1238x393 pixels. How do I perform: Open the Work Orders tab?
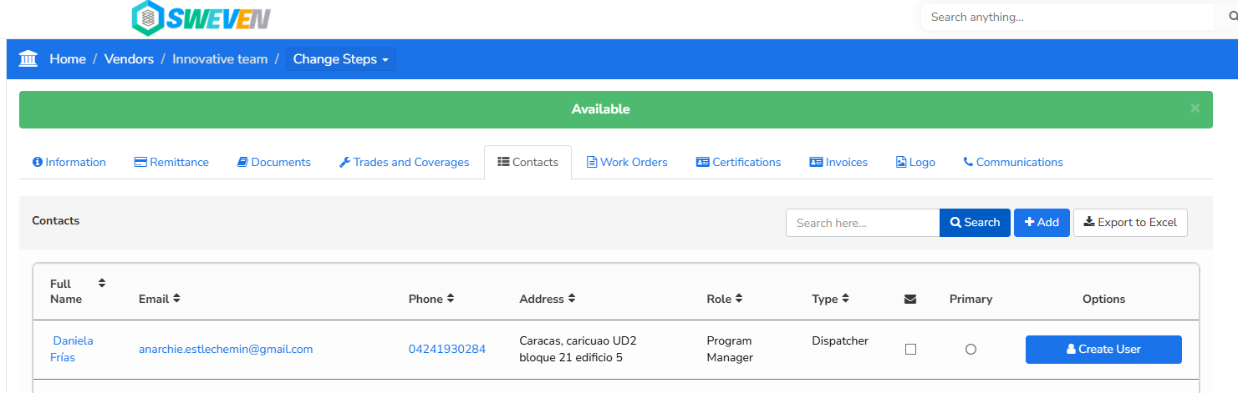[627, 162]
